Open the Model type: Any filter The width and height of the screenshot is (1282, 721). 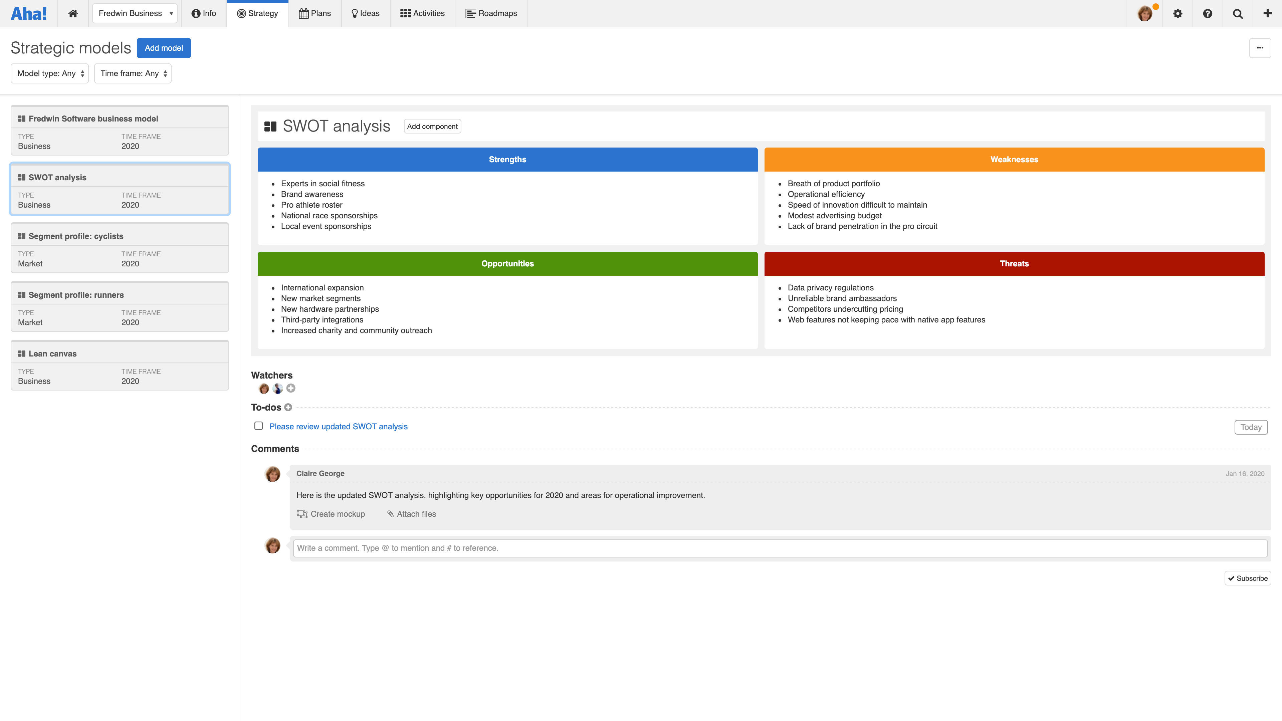(x=50, y=73)
